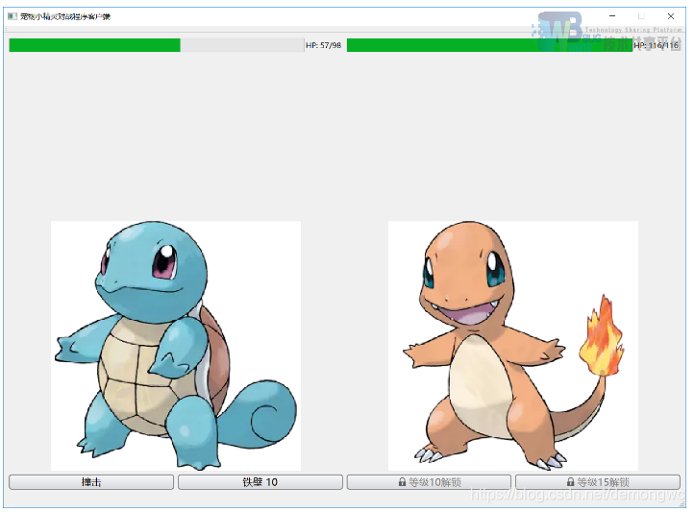Click the player's green HP bar
The width and height of the screenshot is (694, 512).
click(157, 45)
